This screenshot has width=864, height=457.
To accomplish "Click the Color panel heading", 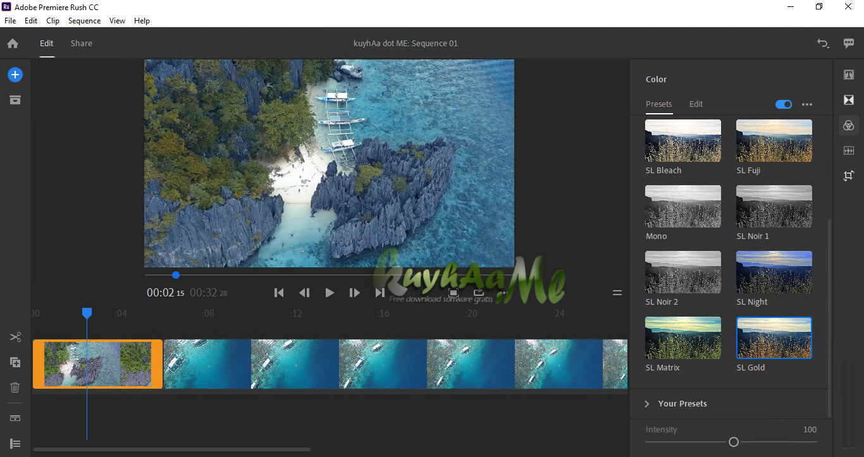I will pos(656,80).
